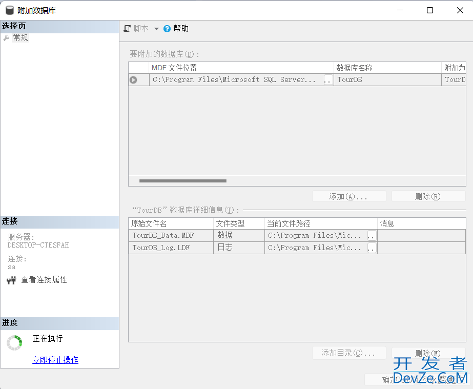
Task: Click the blue 帮助 question mark icon
Action: pos(167,29)
